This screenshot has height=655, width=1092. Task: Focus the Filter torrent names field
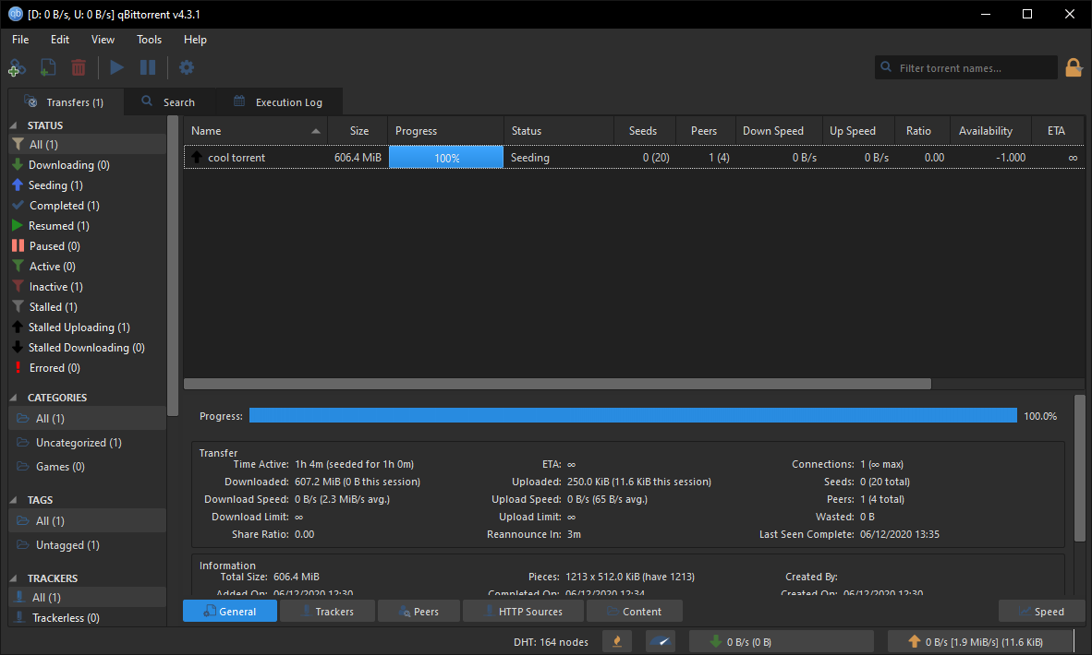coord(966,67)
